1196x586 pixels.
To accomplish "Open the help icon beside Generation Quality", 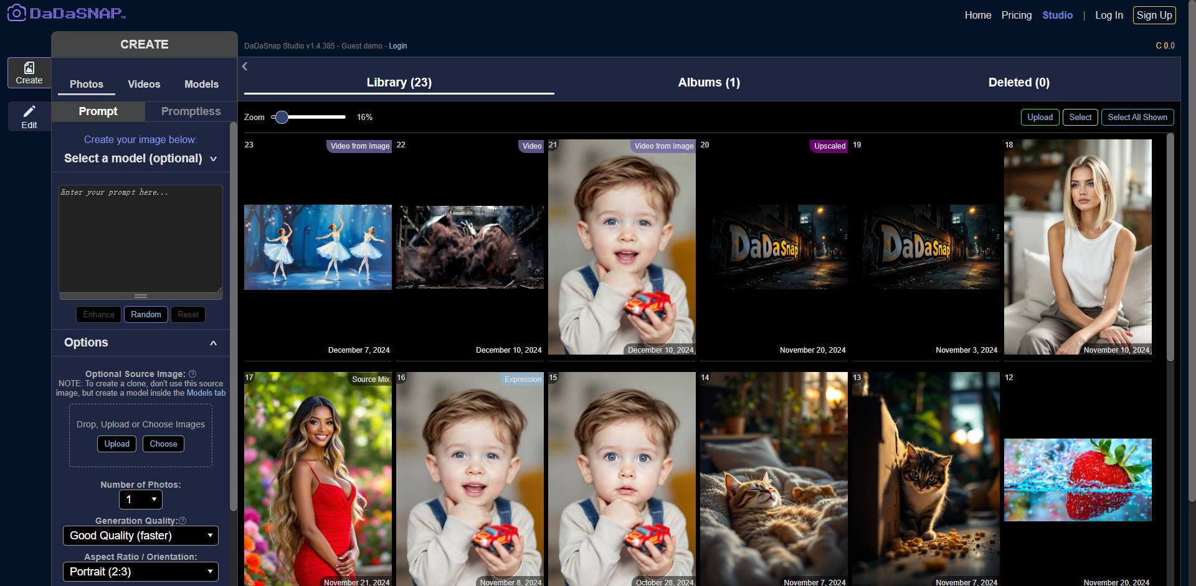I will tap(183, 521).
